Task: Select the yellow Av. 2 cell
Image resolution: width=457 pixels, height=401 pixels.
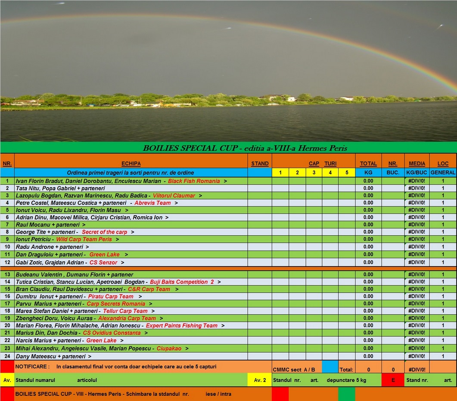Action: click(x=260, y=380)
